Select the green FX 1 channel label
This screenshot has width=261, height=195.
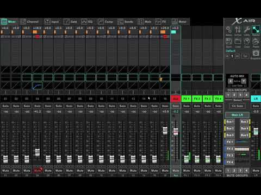(187, 99)
